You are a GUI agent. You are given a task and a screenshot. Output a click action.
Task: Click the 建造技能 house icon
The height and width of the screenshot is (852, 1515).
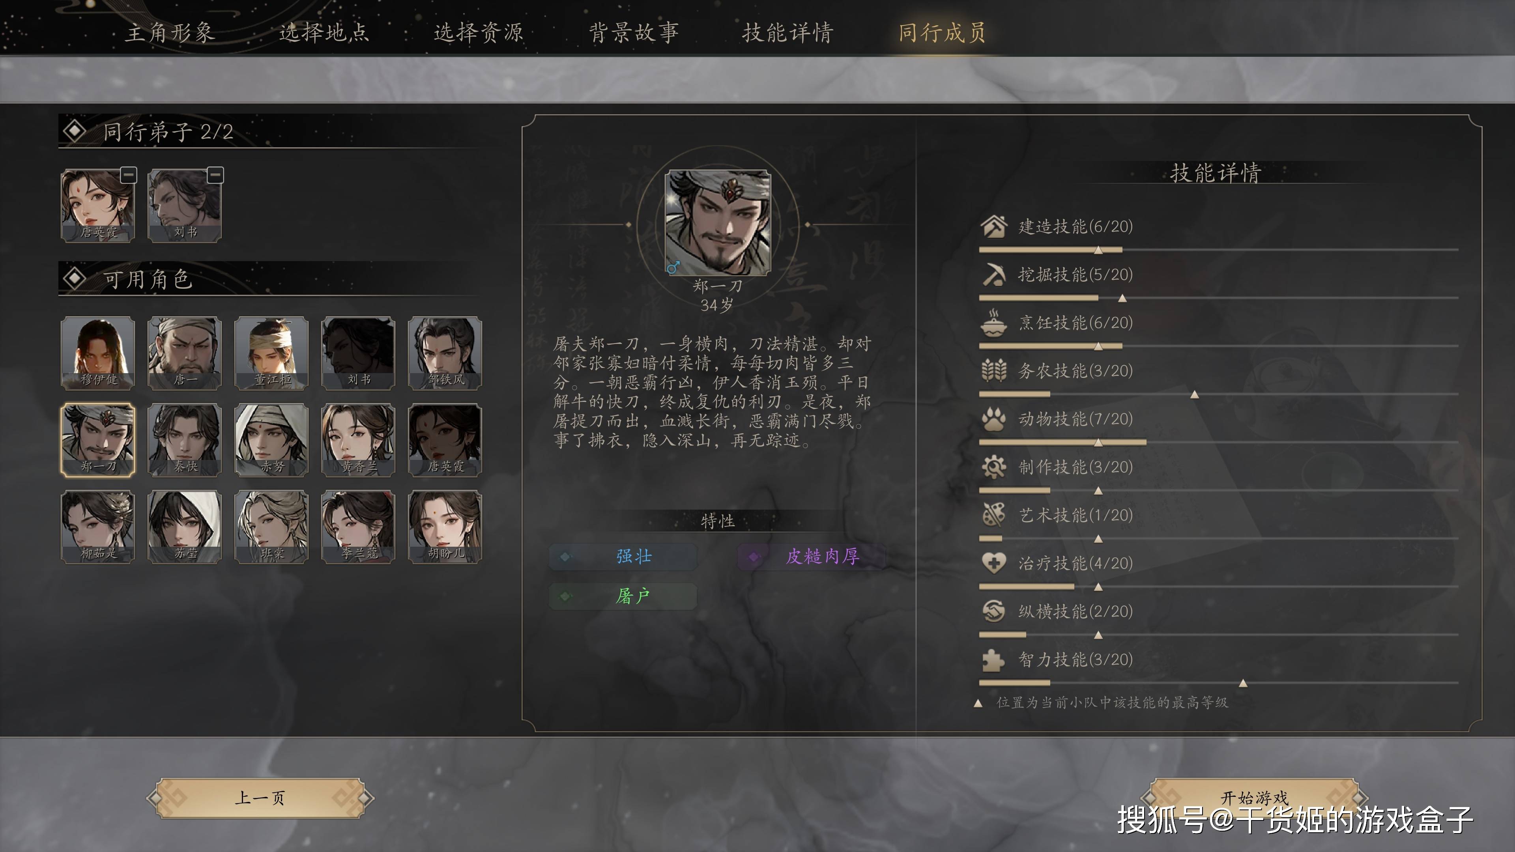point(994,226)
